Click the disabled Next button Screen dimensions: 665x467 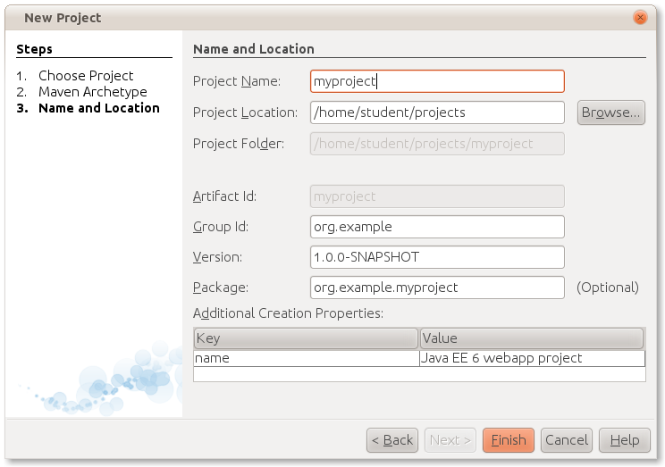click(x=450, y=440)
